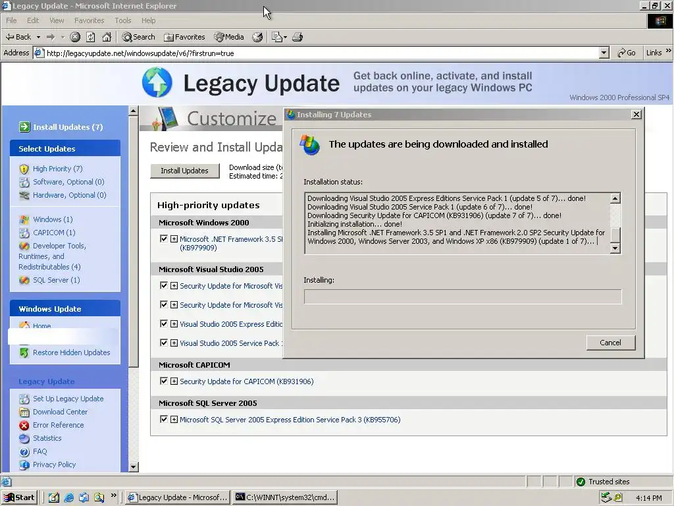Click the Install Updates button

(184, 171)
